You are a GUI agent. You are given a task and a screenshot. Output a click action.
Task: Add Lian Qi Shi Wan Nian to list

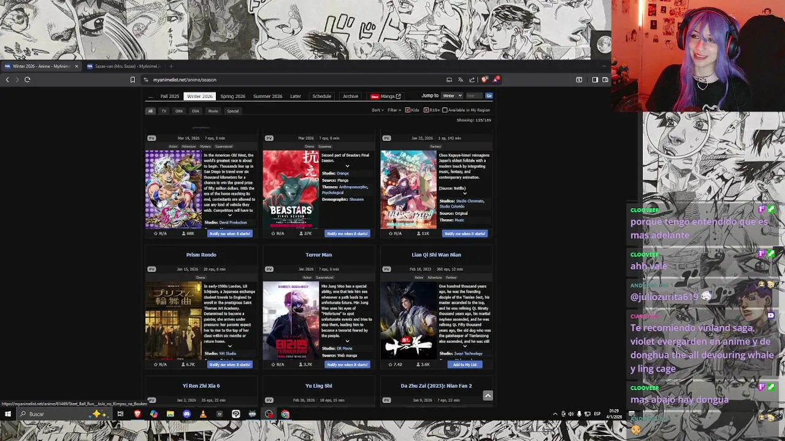[x=464, y=364]
